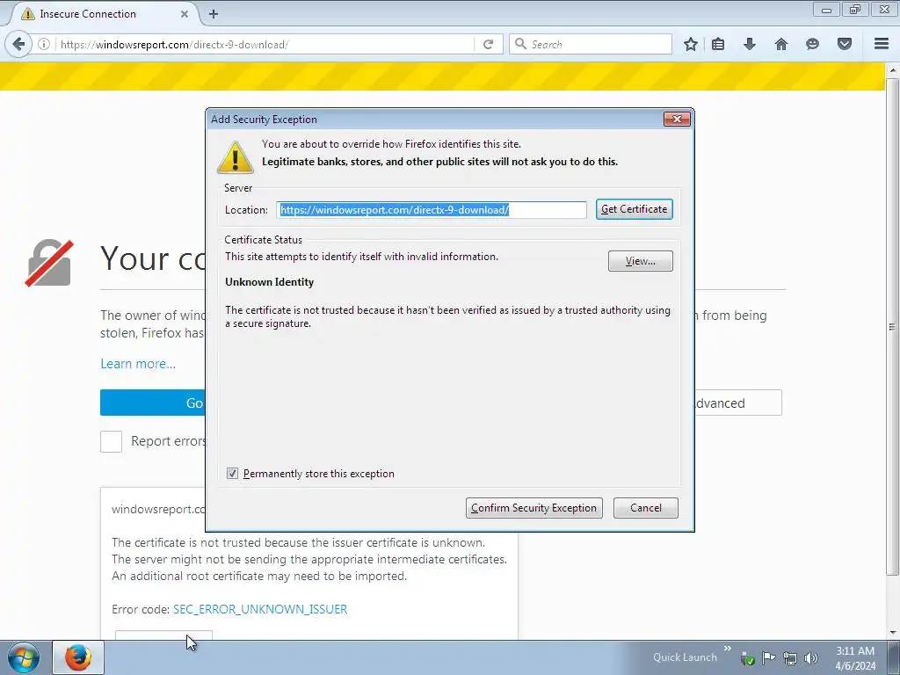
Task: Expand the Quick Launch chevron
Action: pyautogui.click(x=727, y=649)
